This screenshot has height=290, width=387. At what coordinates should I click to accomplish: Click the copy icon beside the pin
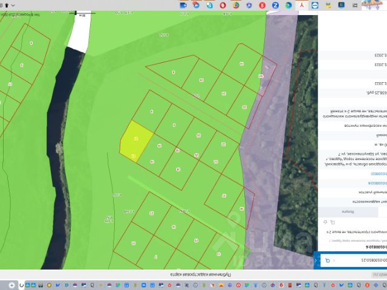(x=333, y=222)
